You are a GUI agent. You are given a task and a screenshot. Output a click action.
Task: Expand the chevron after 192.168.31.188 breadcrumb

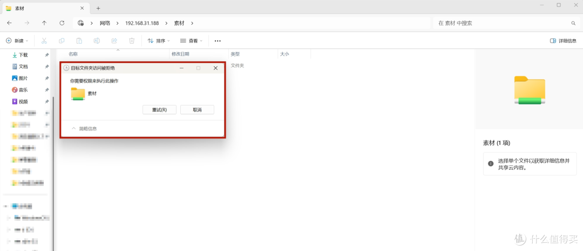coord(167,23)
